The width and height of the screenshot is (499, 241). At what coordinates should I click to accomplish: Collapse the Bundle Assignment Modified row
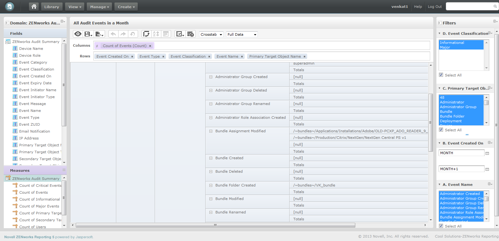(x=211, y=131)
